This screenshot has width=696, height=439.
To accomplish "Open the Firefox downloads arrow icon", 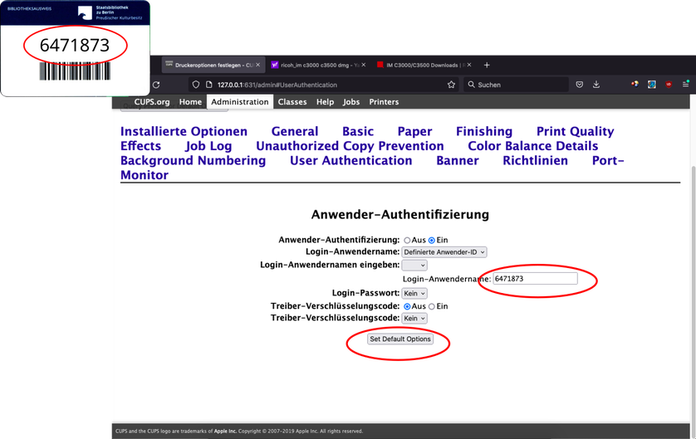I will [x=596, y=85].
